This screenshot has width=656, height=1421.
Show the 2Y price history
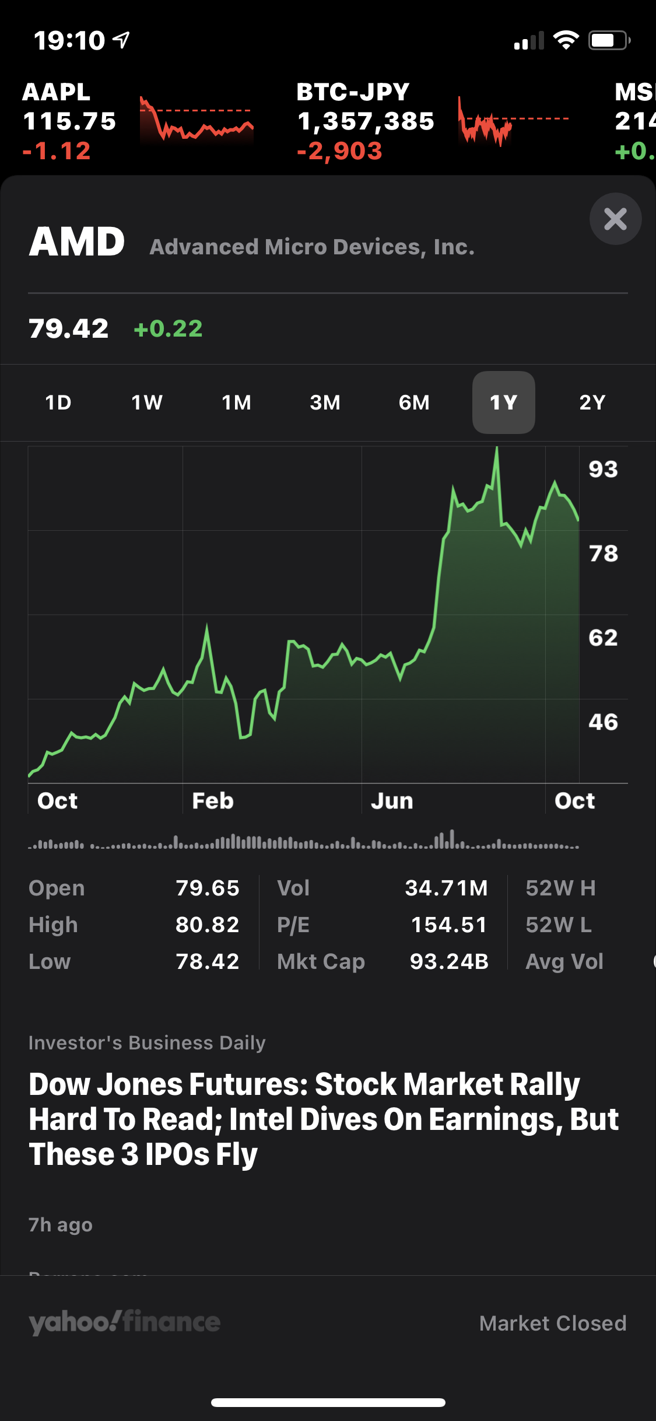tap(592, 402)
